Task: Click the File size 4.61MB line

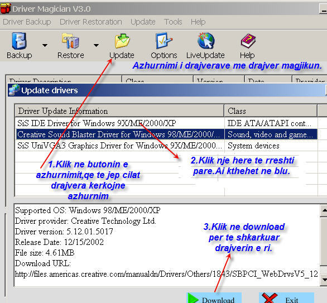Action: (x=45, y=253)
